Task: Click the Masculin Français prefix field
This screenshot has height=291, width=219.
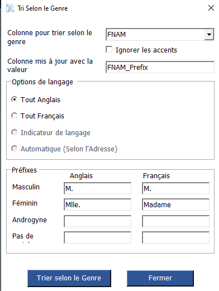Action: tap(175, 188)
